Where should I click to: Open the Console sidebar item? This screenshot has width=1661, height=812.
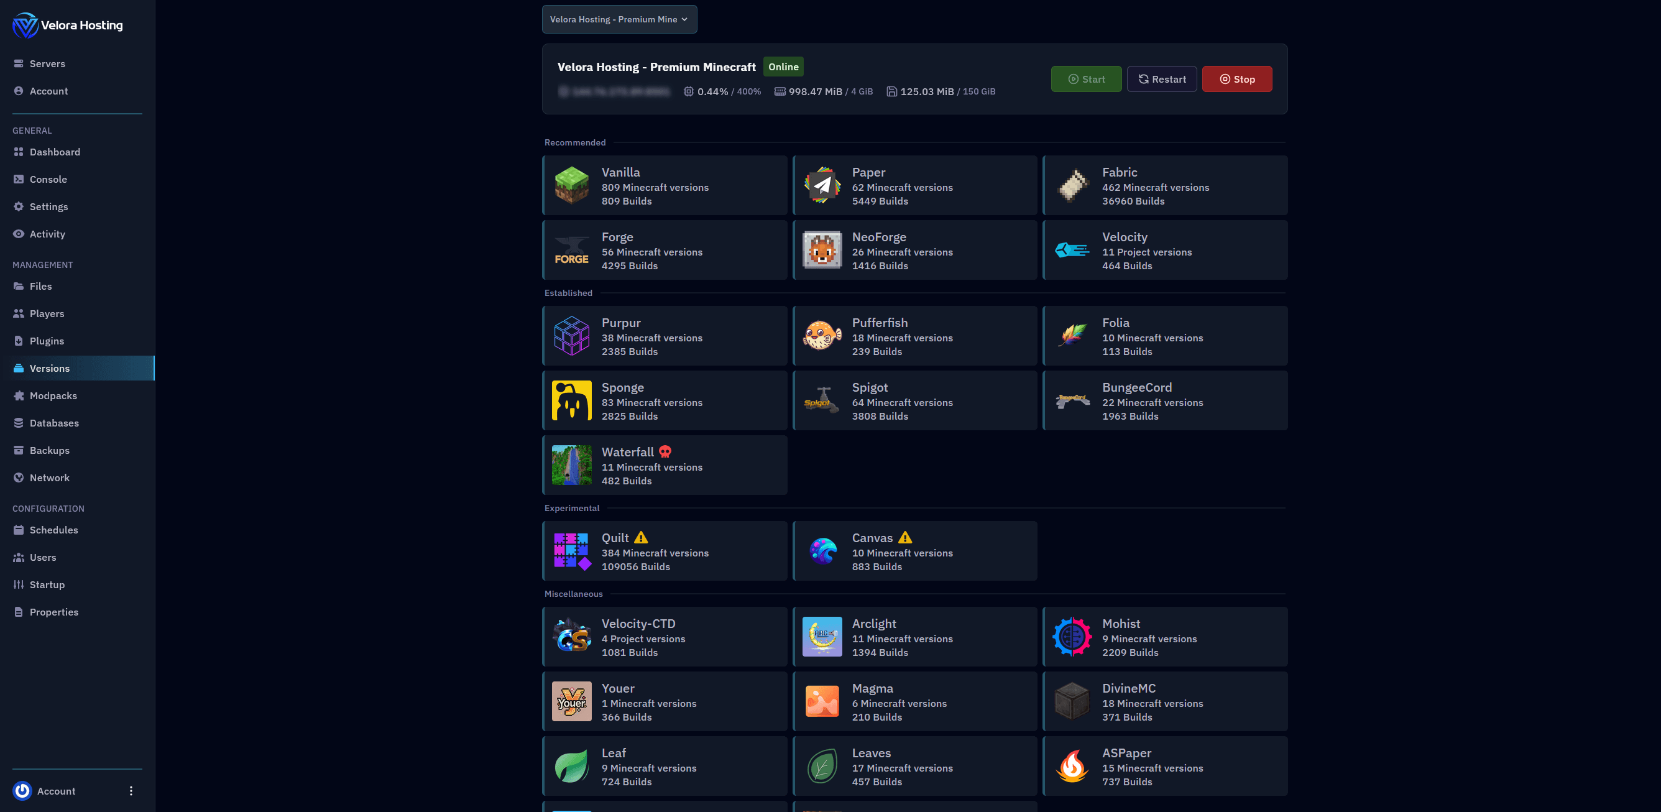[48, 179]
